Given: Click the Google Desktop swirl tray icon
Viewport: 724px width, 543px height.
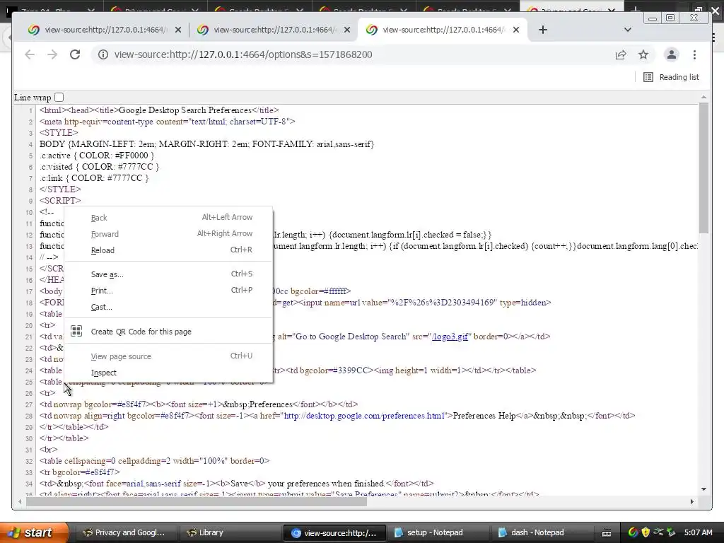Looking at the screenshot, I should point(633,532).
